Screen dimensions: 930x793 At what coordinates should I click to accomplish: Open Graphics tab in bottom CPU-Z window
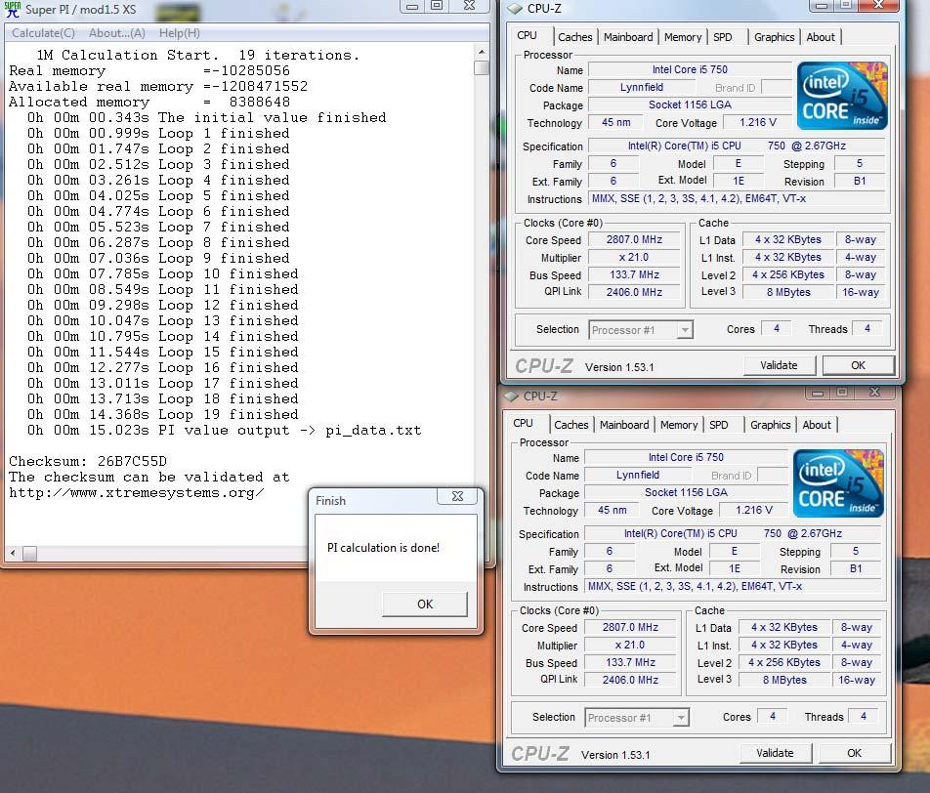770,425
